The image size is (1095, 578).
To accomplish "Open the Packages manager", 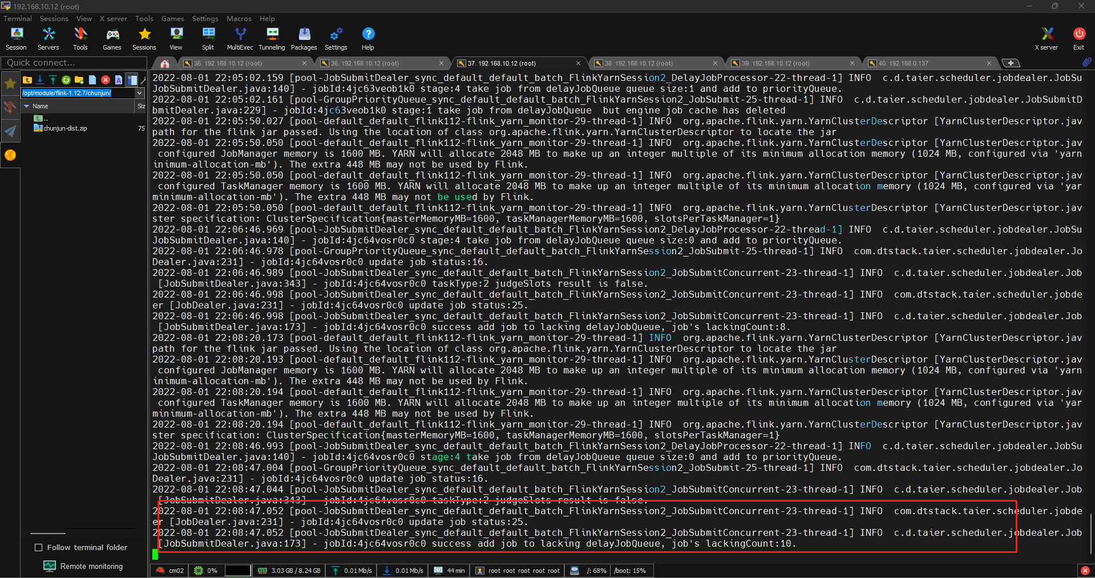I will 304,38.
